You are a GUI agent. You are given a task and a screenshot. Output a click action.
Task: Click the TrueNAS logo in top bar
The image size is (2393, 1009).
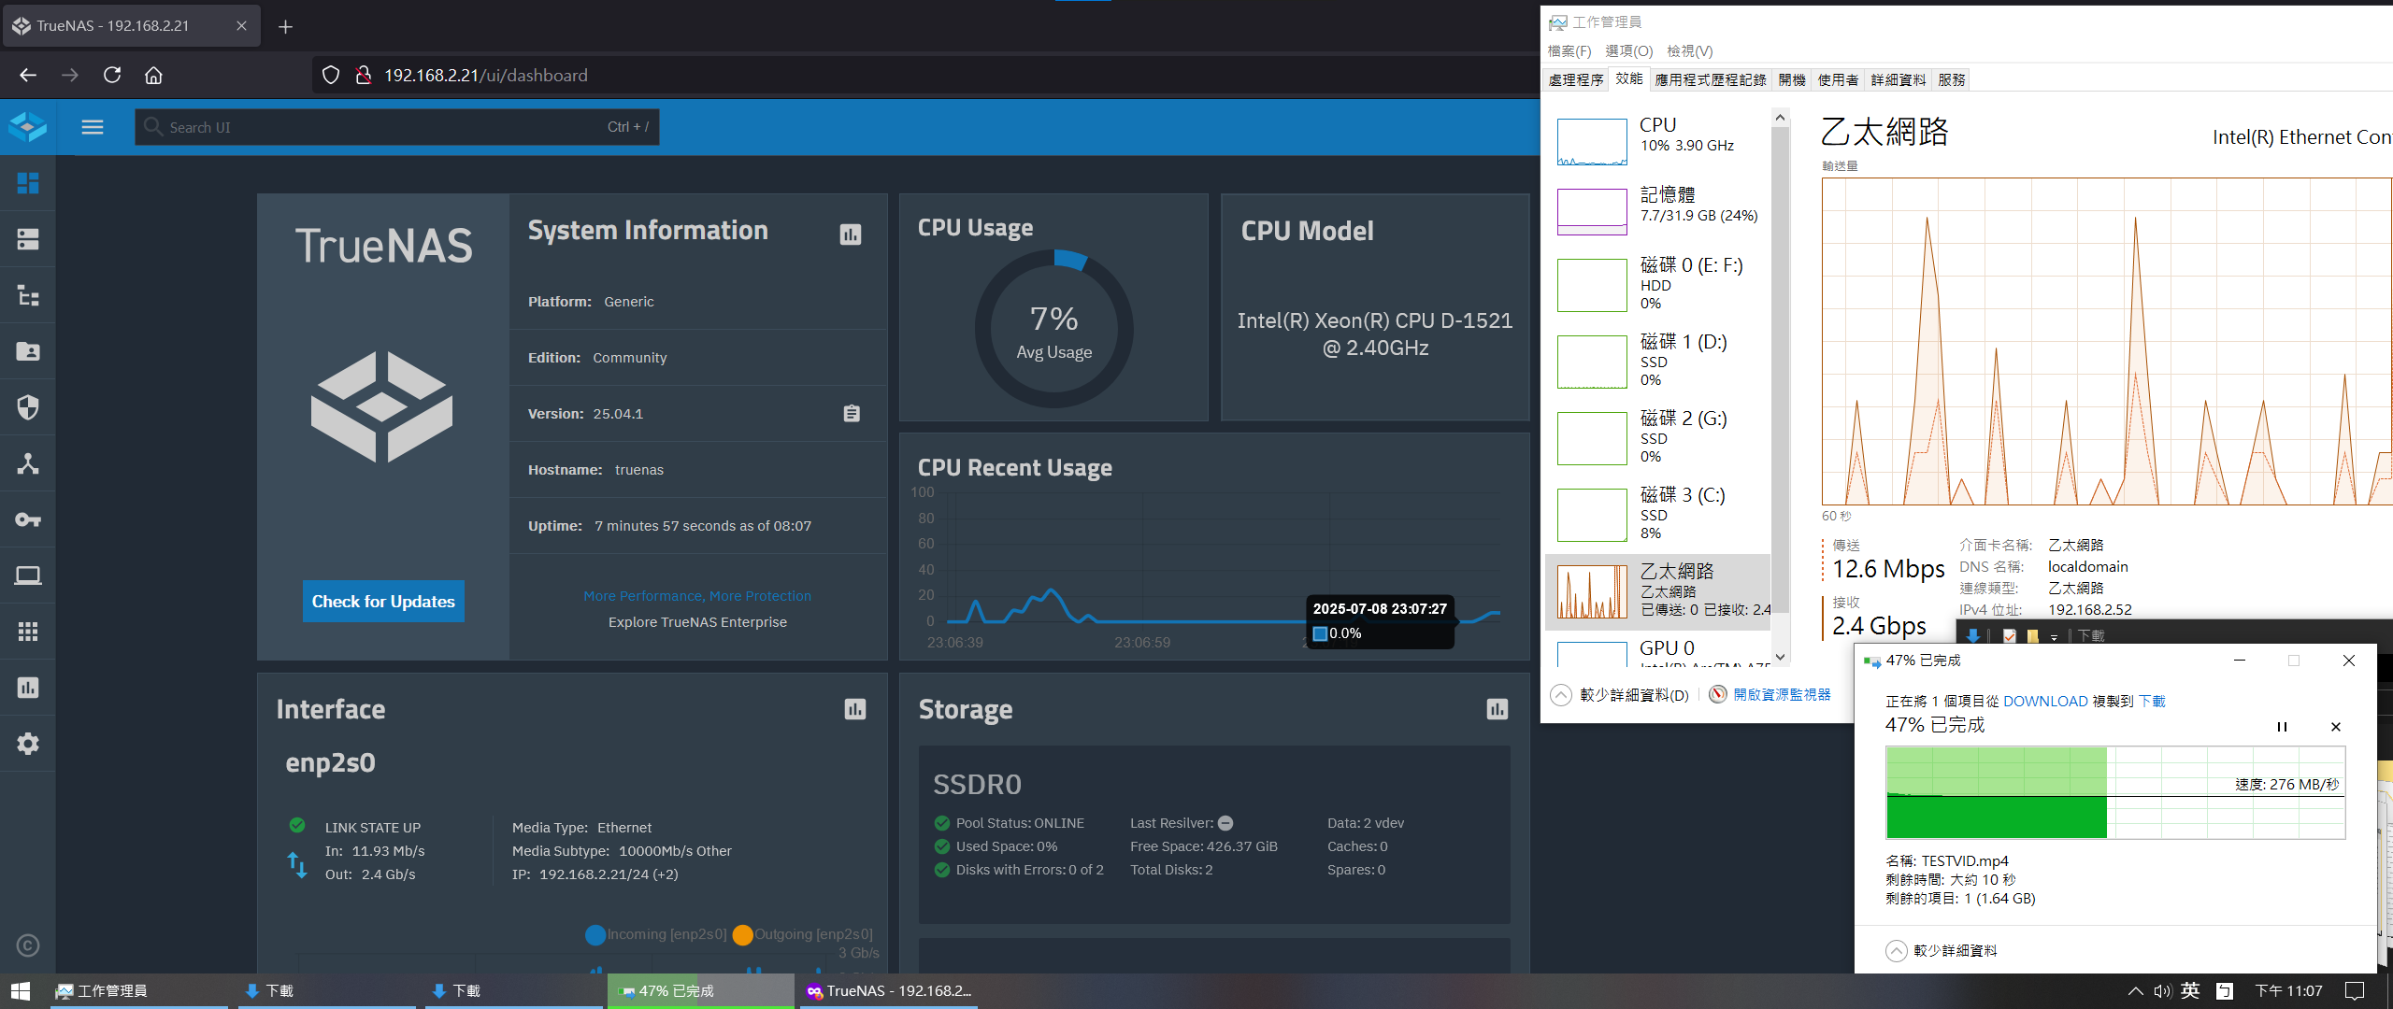click(28, 127)
